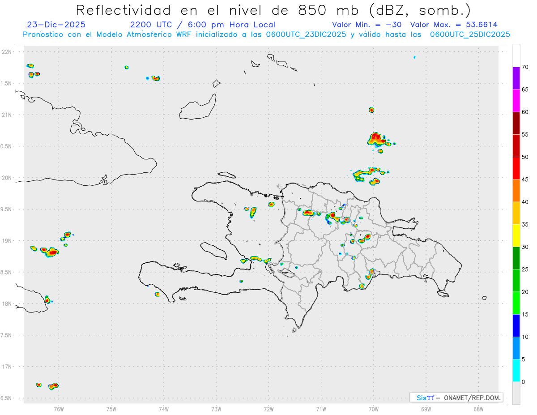537x415 pixels.
Task: Pick the gold 35-40 dBZ color band
Action: point(516,213)
